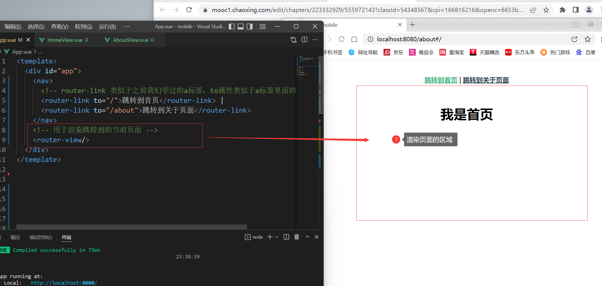Screen dimensions: 602x286
Task: Click the split editor right icon
Action: coord(304,40)
